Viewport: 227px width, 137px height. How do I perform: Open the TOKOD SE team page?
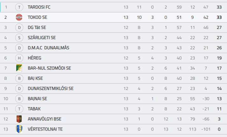tap(38, 17)
